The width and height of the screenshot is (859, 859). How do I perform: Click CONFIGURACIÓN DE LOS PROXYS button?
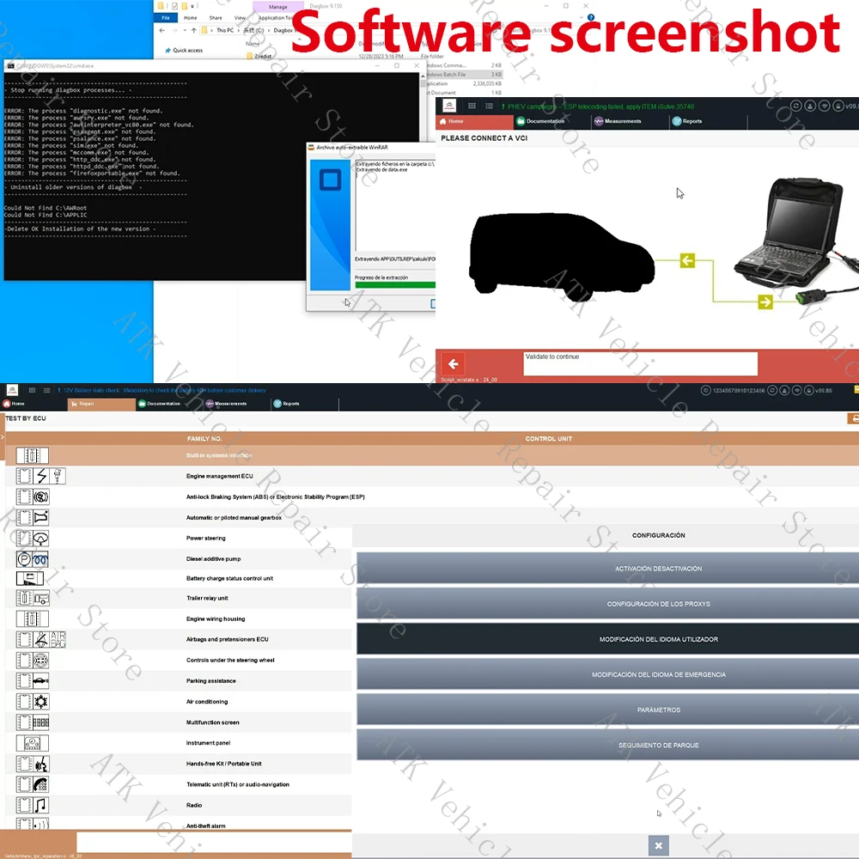607,604
